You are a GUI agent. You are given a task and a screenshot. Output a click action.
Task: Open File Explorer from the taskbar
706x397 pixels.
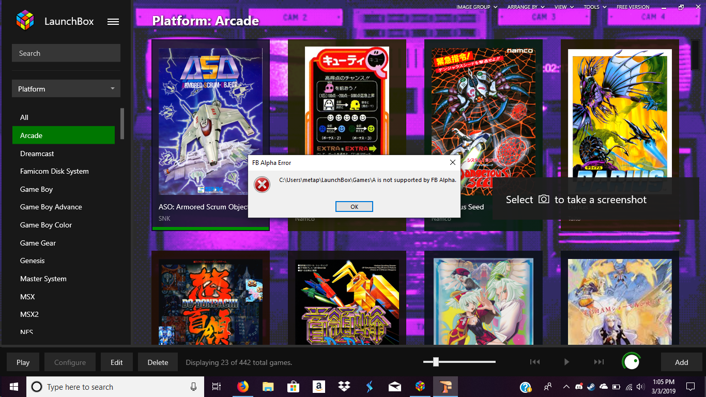(268, 387)
